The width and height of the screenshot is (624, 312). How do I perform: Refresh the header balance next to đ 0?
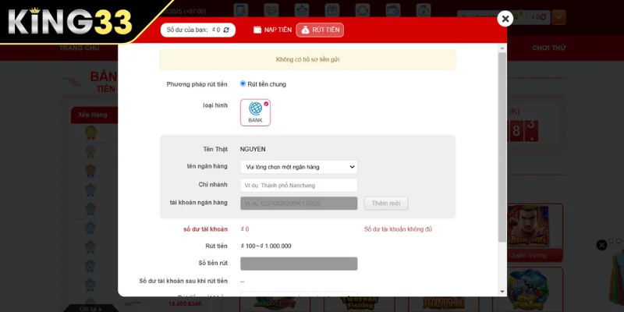click(543, 17)
